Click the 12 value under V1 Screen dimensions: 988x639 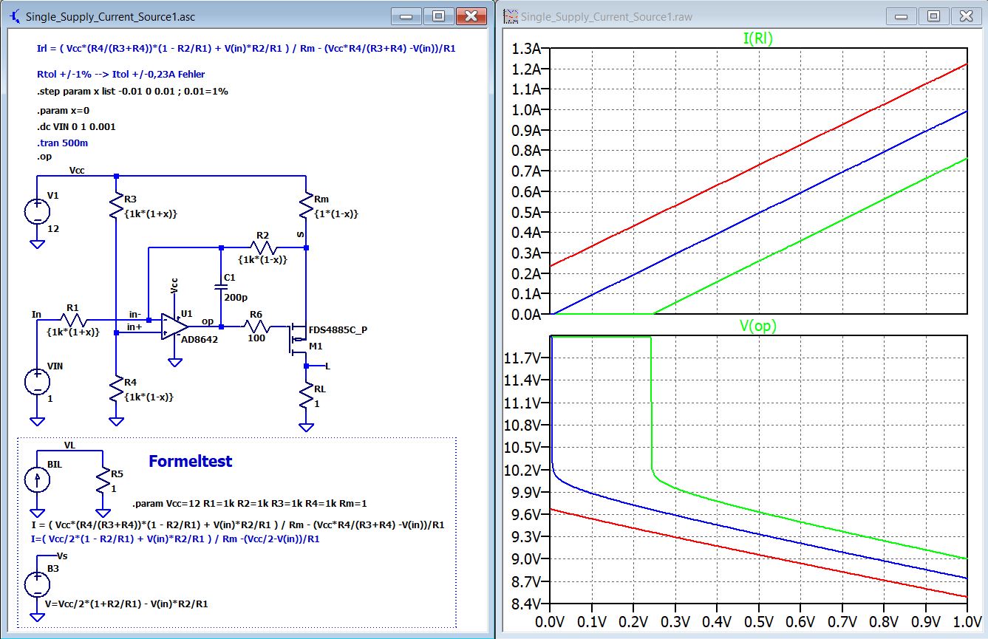tap(53, 229)
